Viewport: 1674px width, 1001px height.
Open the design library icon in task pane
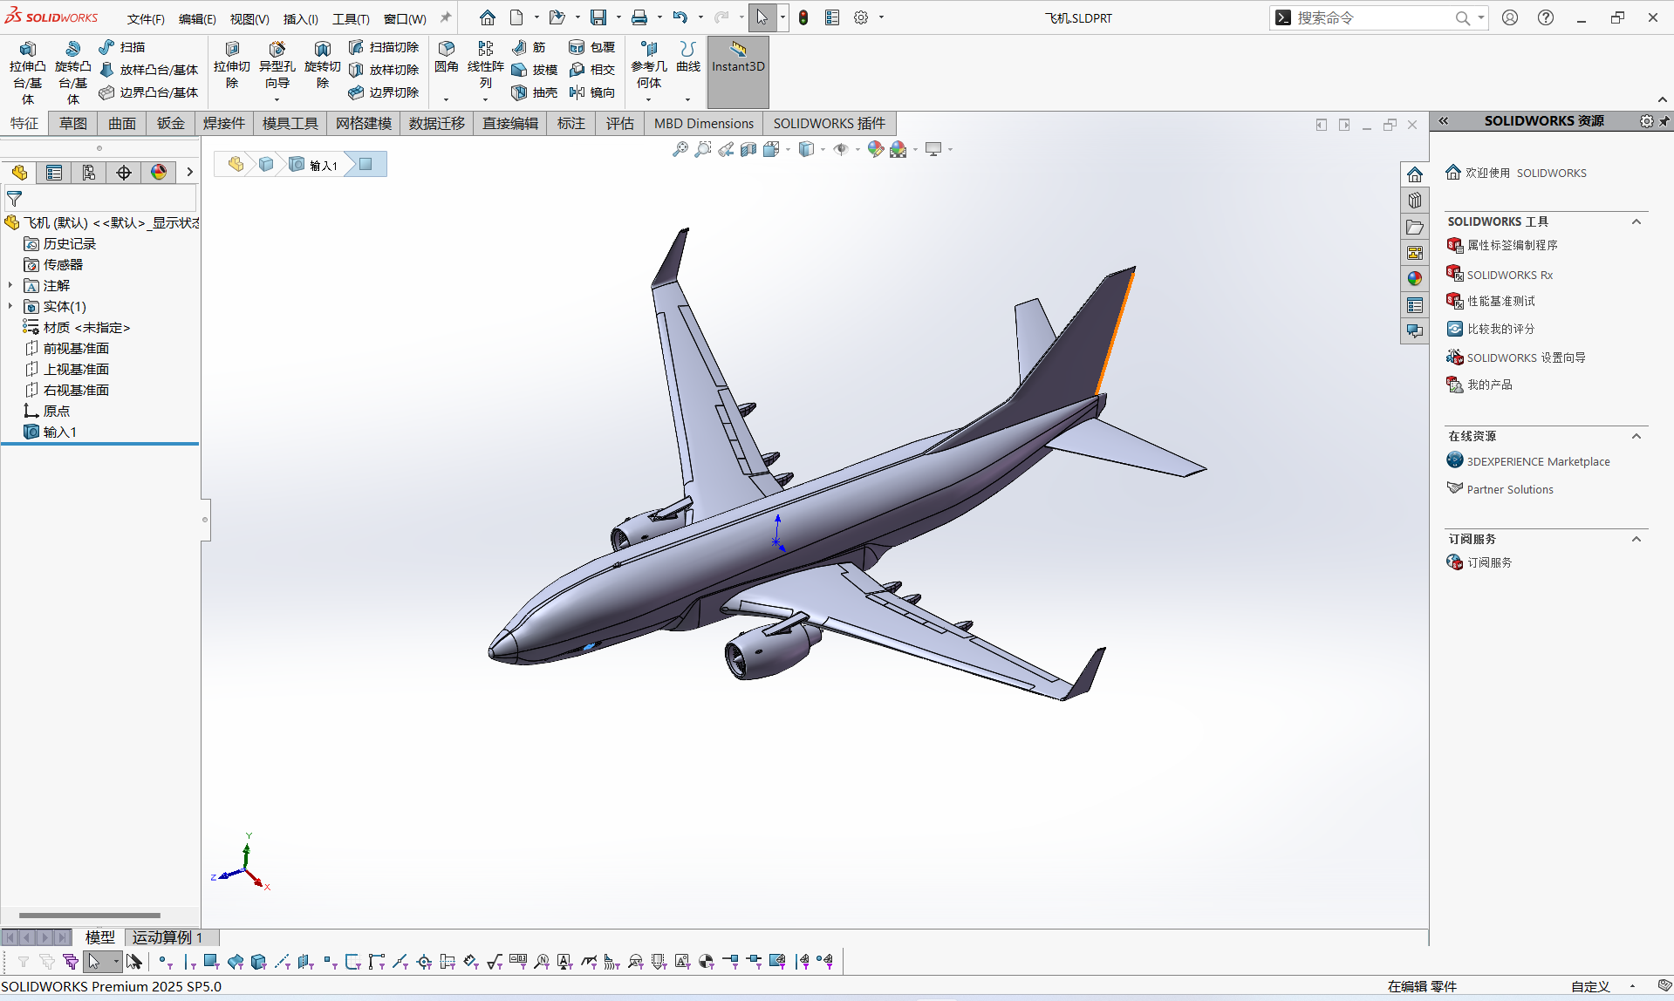1415,201
